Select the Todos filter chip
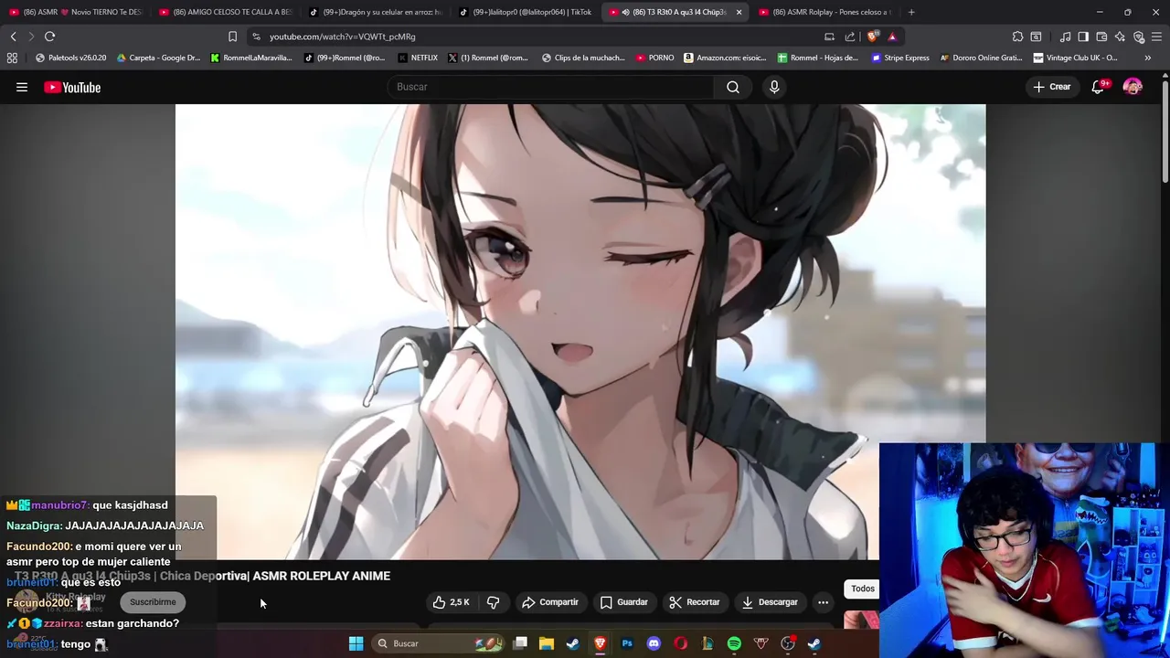The image size is (1170, 658). [862, 589]
